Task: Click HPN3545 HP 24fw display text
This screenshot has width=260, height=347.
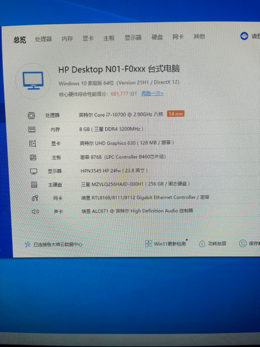Action: [x=114, y=171]
